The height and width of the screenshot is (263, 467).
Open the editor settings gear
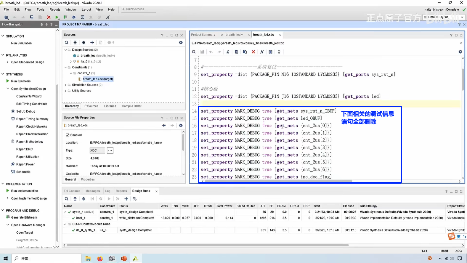(x=460, y=52)
